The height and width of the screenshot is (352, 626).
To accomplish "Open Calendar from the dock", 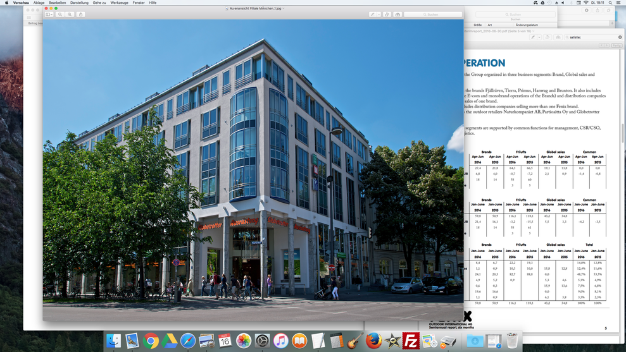I will (x=225, y=341).
